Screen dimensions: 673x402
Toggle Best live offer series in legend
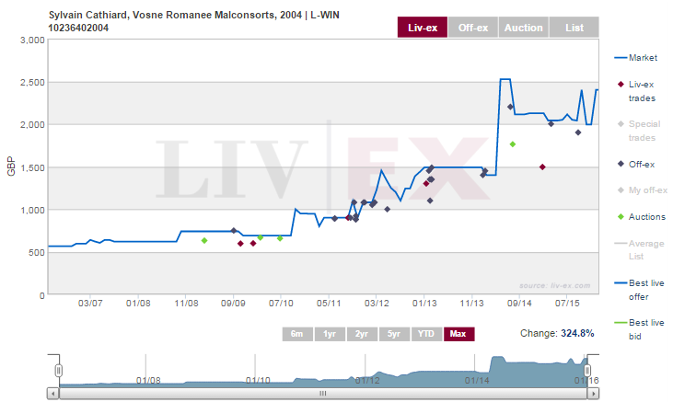640,290
